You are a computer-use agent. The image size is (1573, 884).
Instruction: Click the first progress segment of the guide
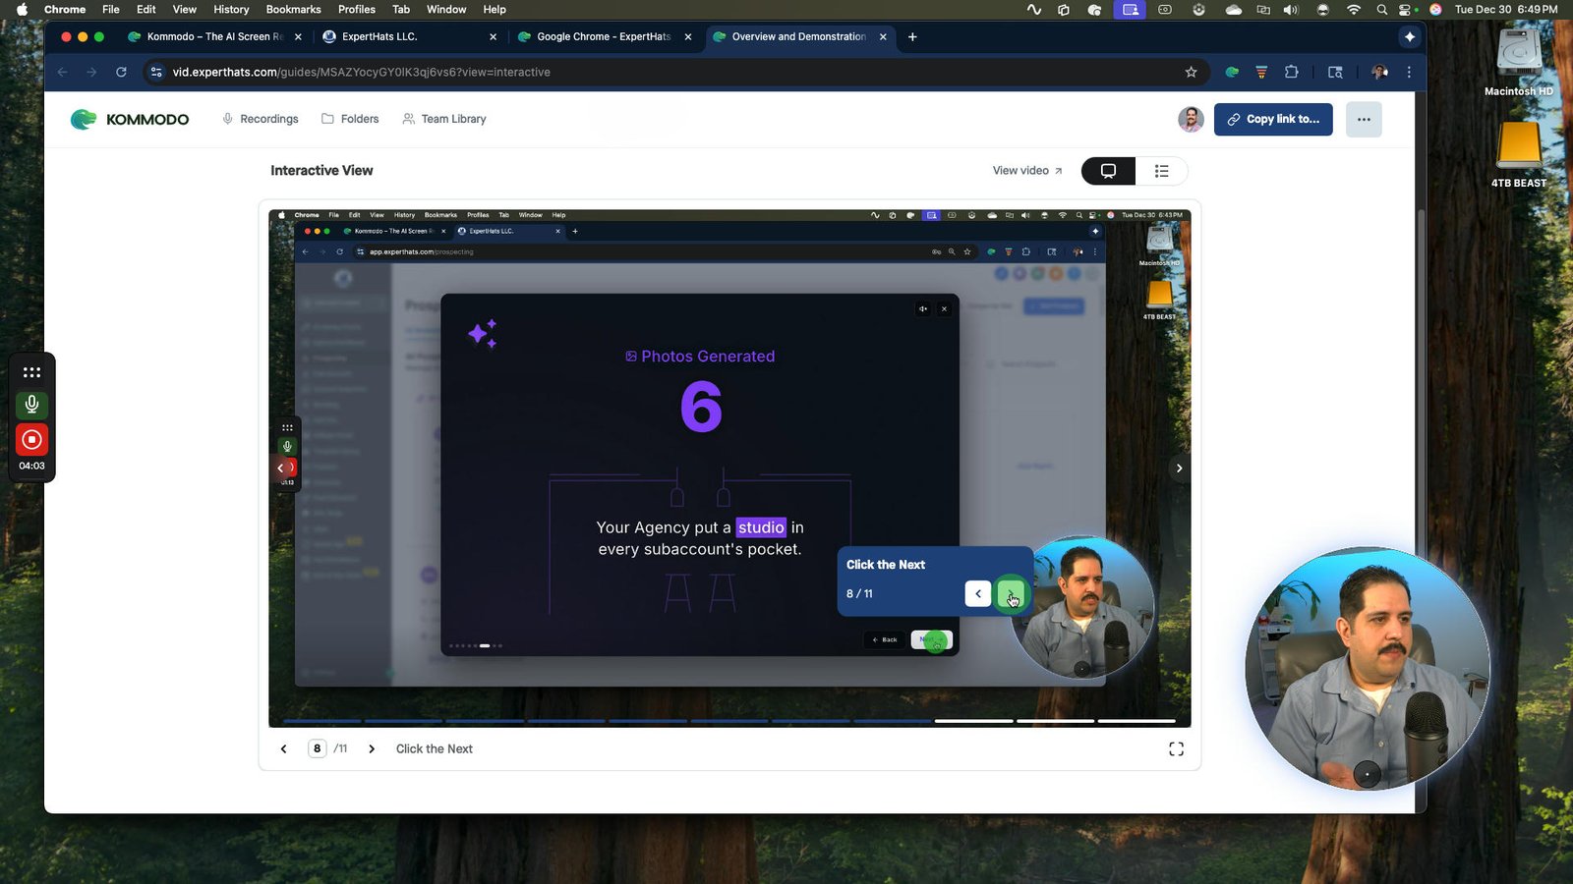click(321, 721)
